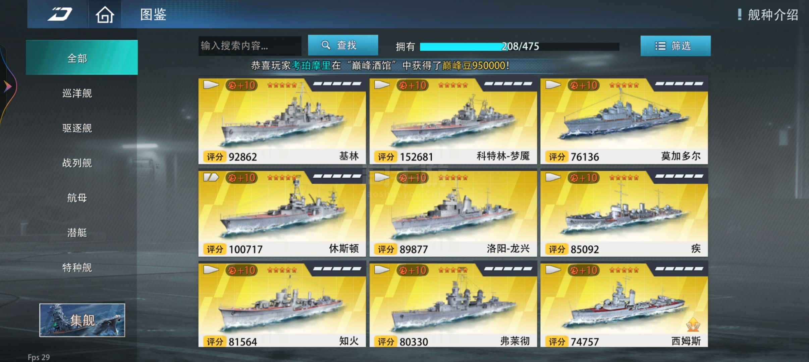Screen dimensions: 809x362
Task: Open the 筛选 filter list
Action: click(x=676, y=46)
